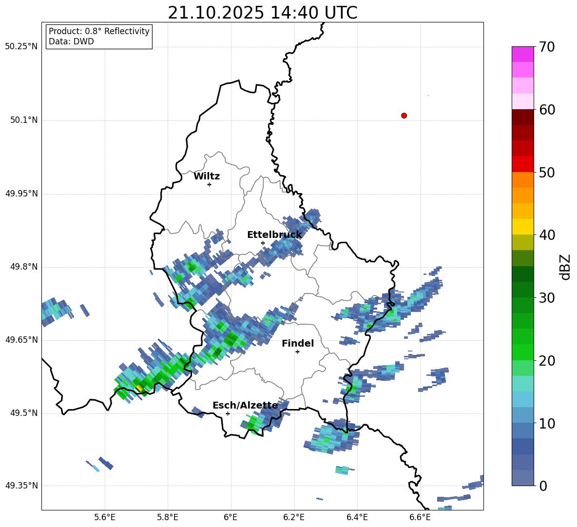Click the light cyan-blue swatch between 10 and 20 dBZ
This screenshot has height=527, width=577.
(522, 399)
